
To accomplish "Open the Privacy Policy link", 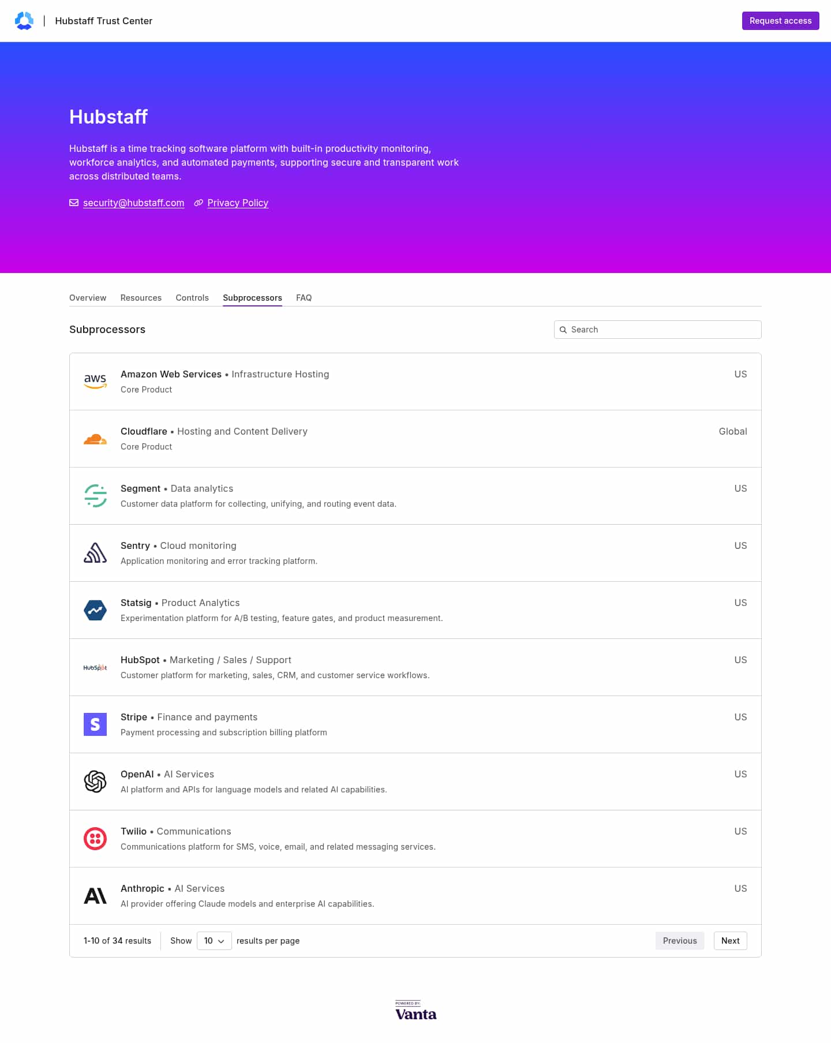I will pyautogui.click(x=238, y=203).
